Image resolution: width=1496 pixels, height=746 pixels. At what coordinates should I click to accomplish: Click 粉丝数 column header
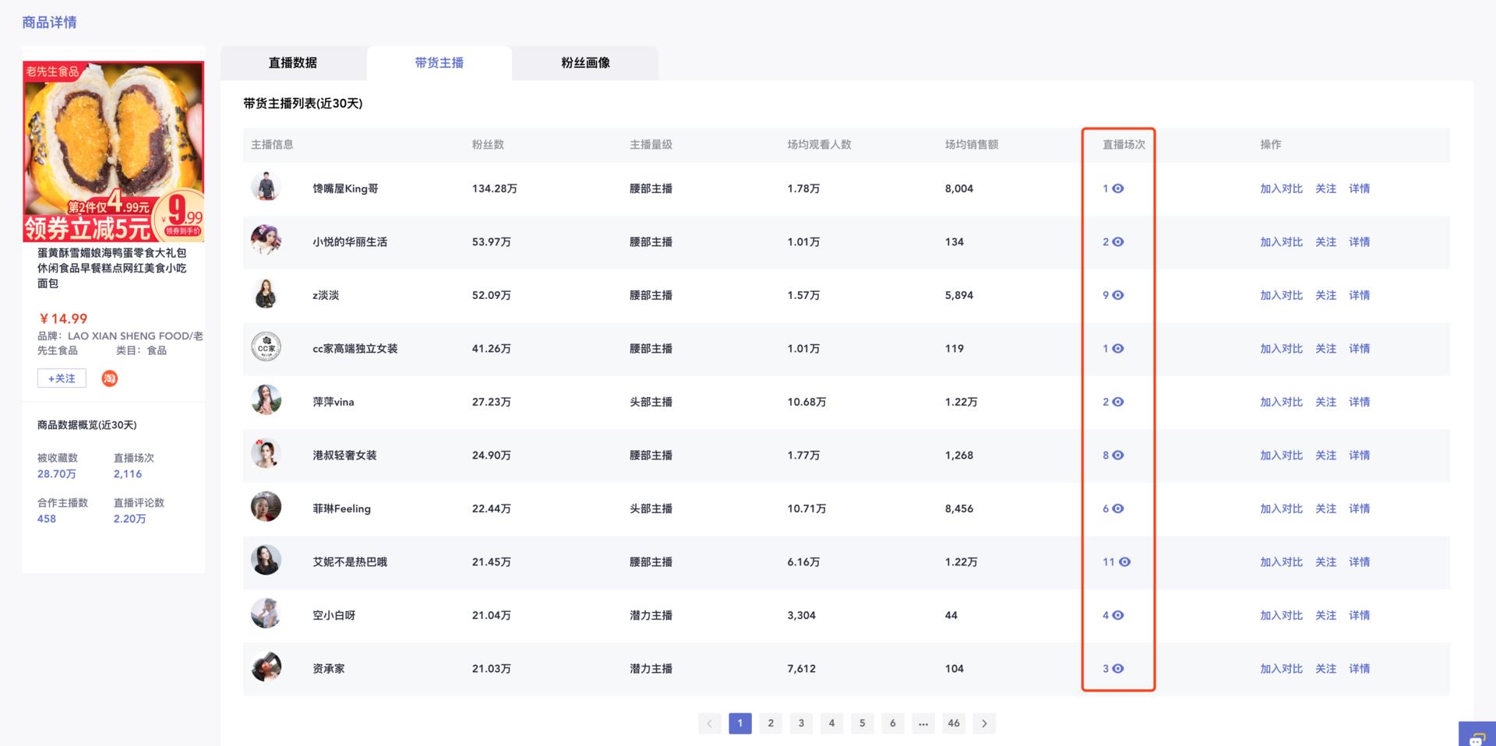[x=488, y=145]
